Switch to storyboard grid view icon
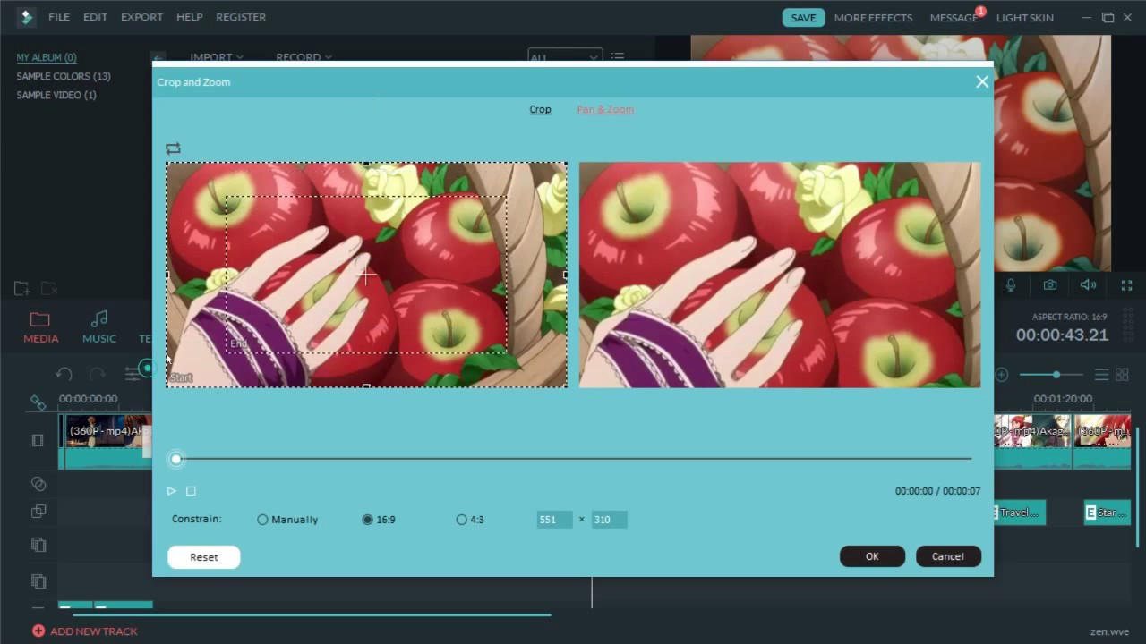 (1122, 375)
